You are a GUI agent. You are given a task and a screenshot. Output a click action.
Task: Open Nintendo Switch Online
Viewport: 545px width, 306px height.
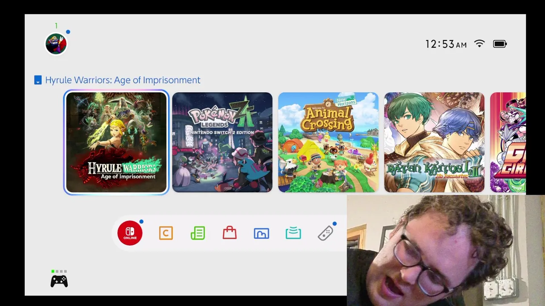click(x=130, y=233)
